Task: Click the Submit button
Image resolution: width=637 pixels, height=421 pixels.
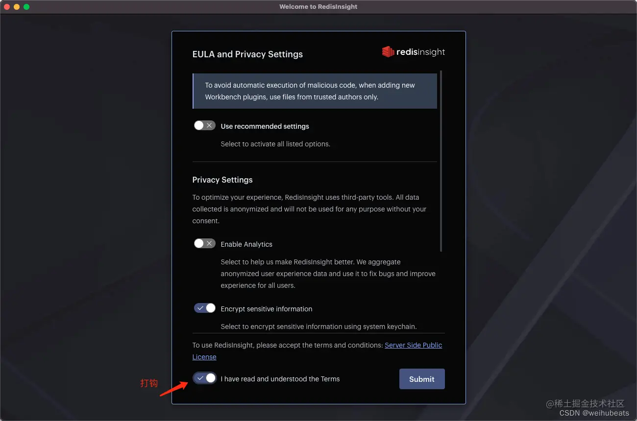Action: pos(422,379)
